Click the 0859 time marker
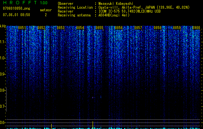Image resolution: width=203 pixels, height=129 pixels. (177, 28)
